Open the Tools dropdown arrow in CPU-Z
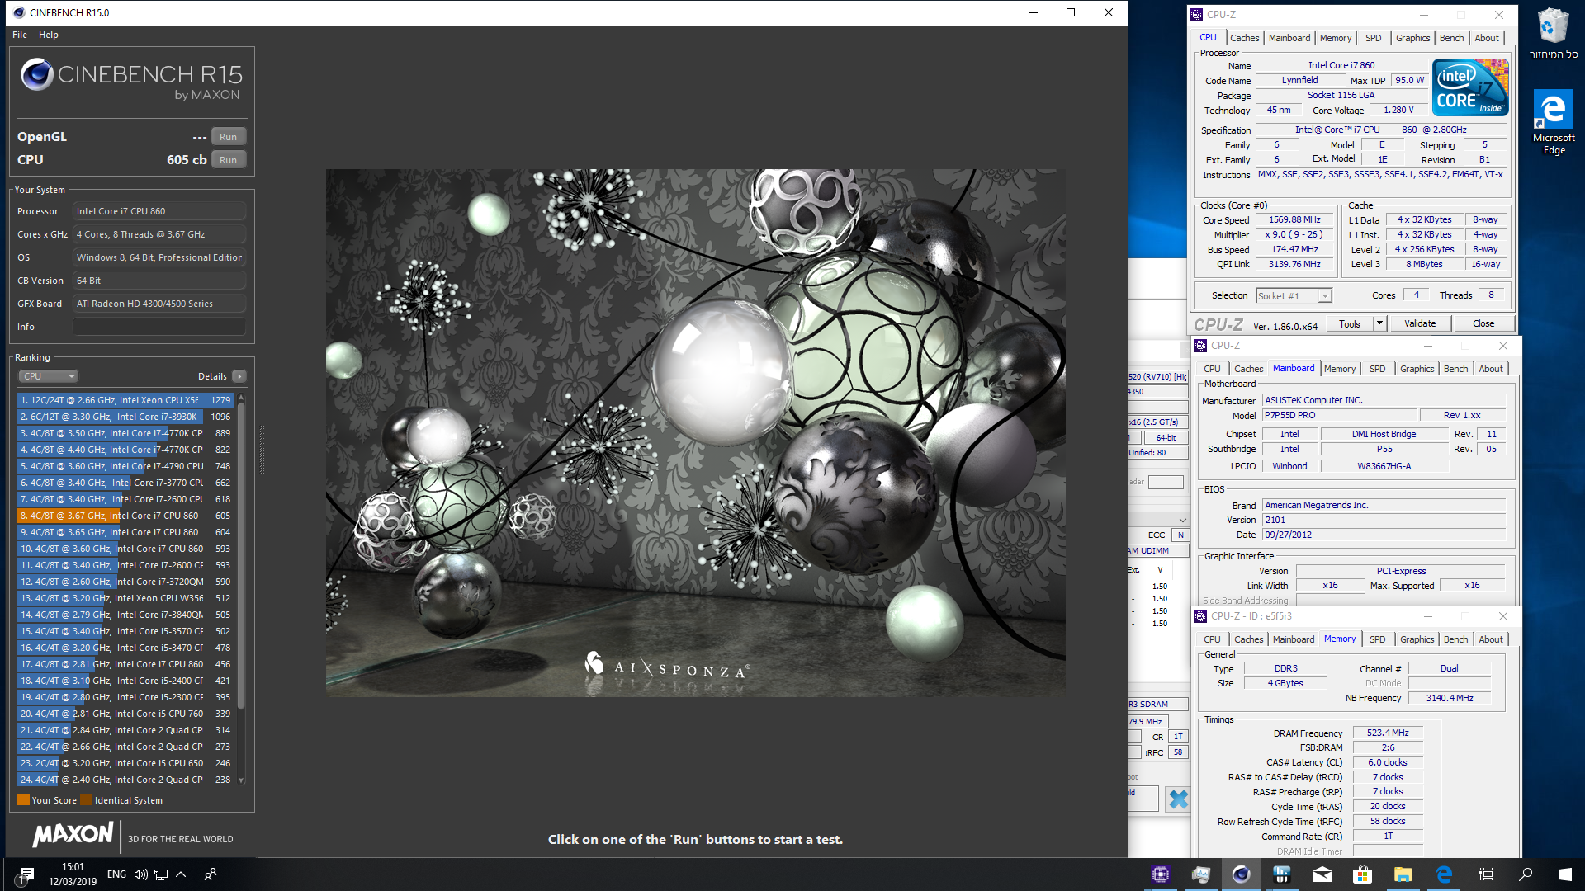Image resolution: width=1585 pixels, height=891 pixels. (x=1379, y=323)
